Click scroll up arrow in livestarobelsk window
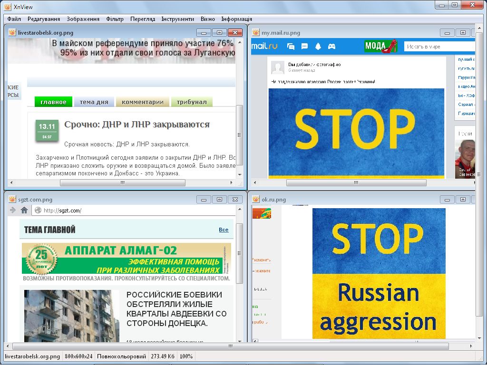487x365 pixels. (x=240, y=42)
